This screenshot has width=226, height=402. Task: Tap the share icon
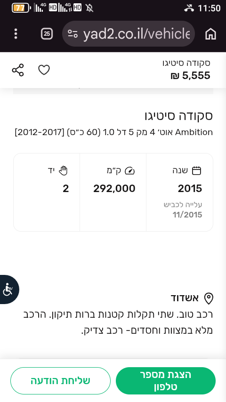click(18, 70)
